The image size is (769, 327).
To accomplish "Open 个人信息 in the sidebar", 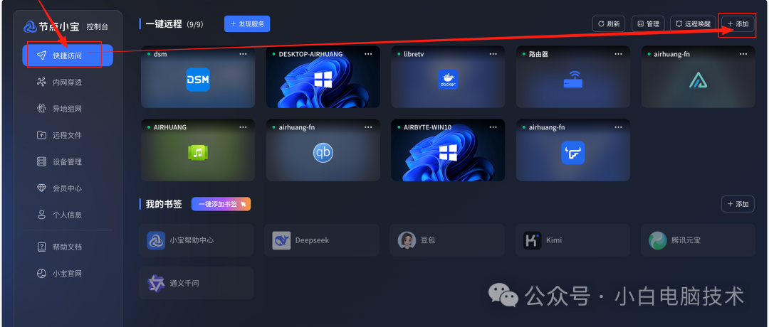I will (68, 215).
